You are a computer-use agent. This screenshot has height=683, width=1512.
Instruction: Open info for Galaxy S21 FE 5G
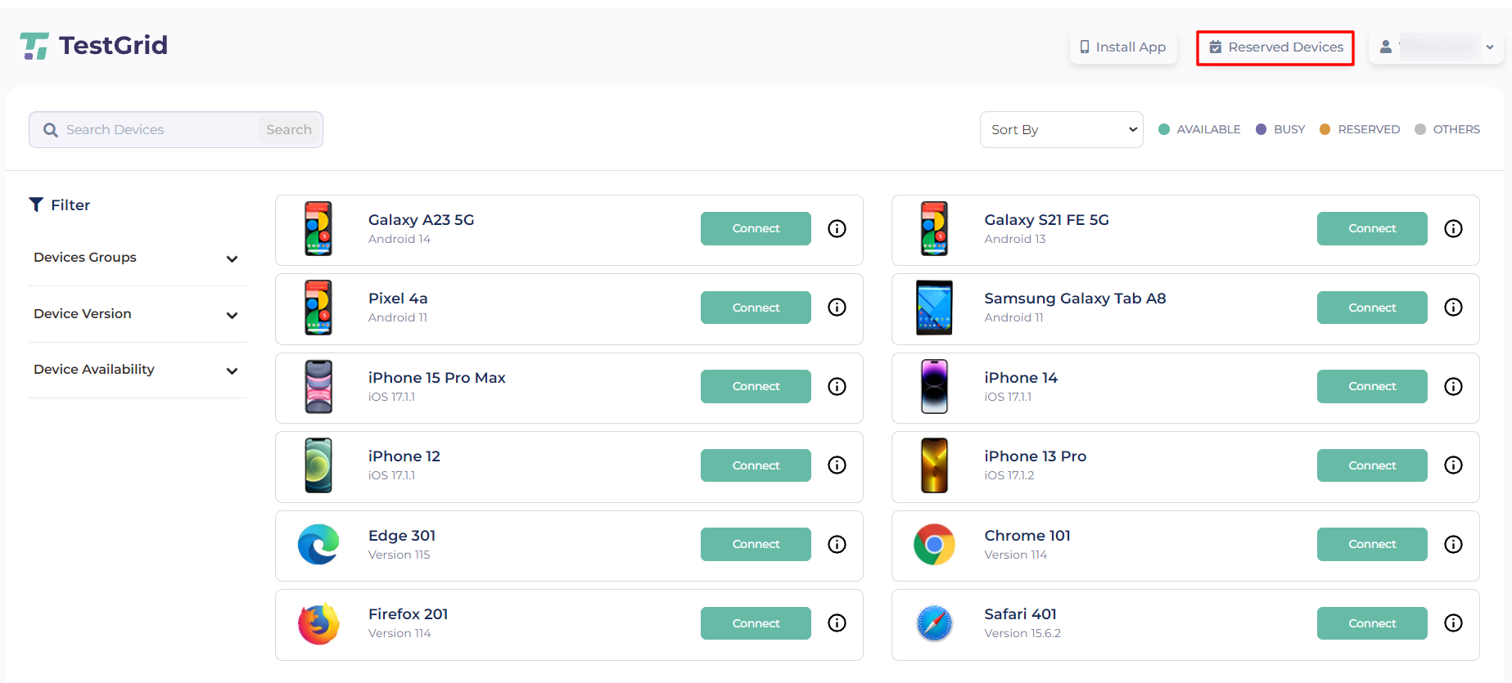[1453, 228]
